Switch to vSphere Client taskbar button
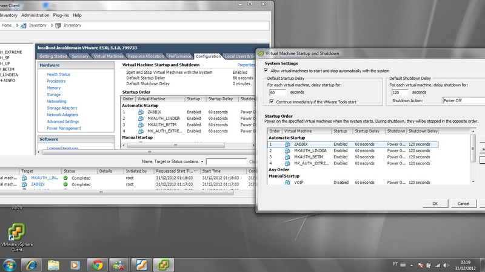Viewport: 485px width, 272px height. (x=163, y=265)
